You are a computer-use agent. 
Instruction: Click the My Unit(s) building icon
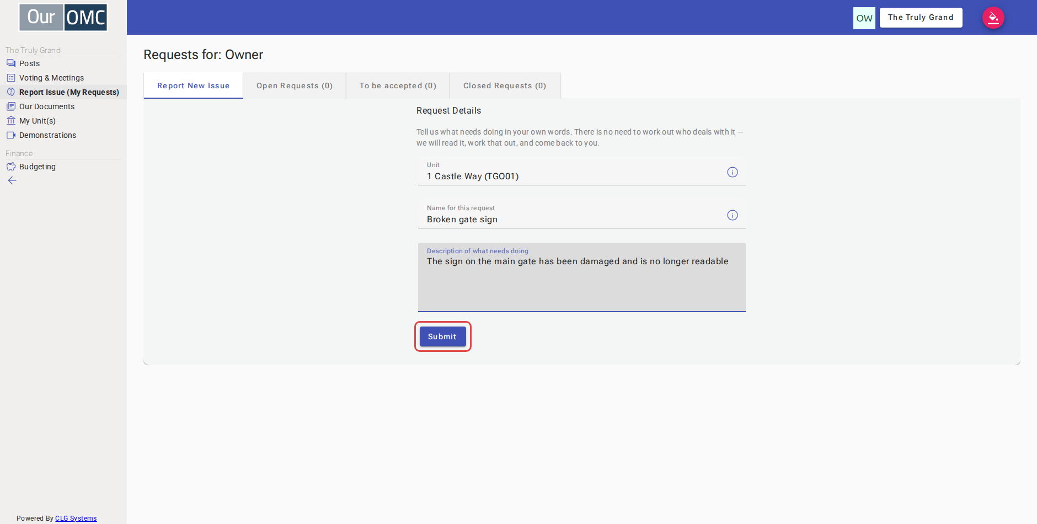(x=11, y=121)
